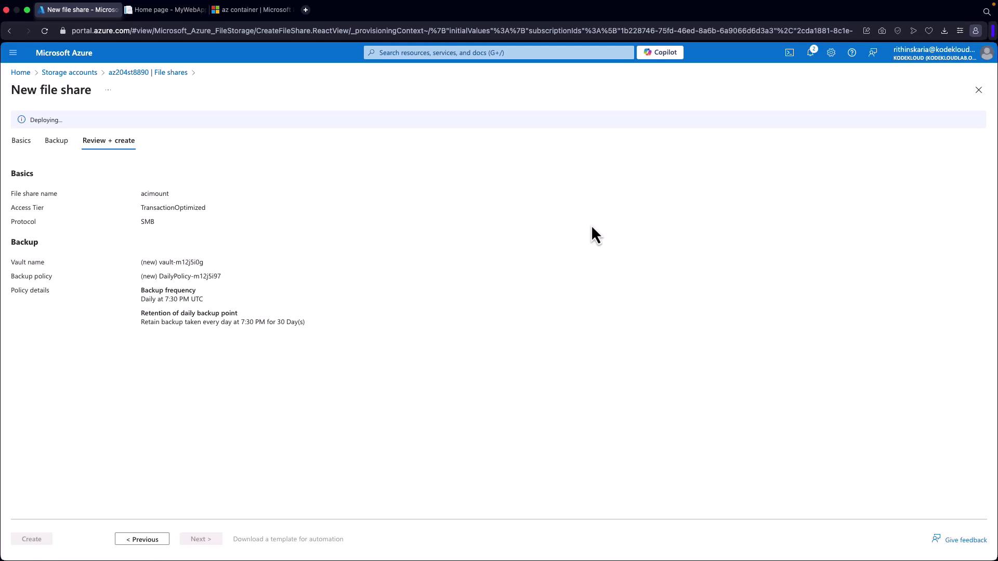Focus the Search resources input field
This screenshot has height=561, width=998.
(499, 52)
